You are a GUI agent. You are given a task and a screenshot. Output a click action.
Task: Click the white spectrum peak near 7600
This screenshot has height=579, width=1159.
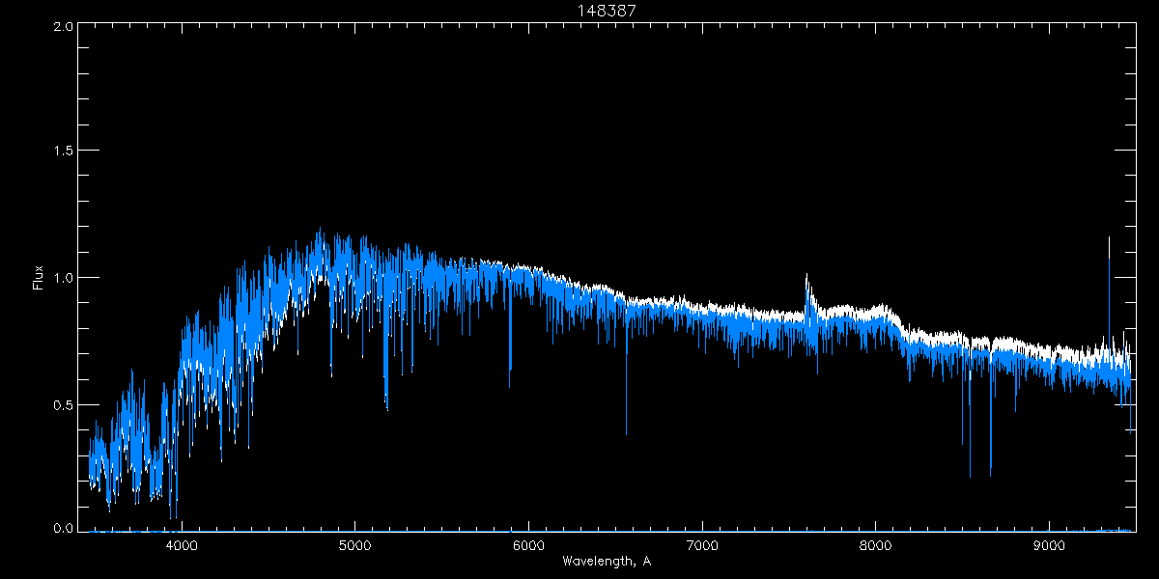pyautogui.click(x=806, y=280)
